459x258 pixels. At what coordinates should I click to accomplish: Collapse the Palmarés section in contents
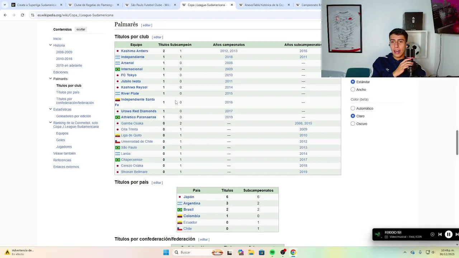point(50,78)
